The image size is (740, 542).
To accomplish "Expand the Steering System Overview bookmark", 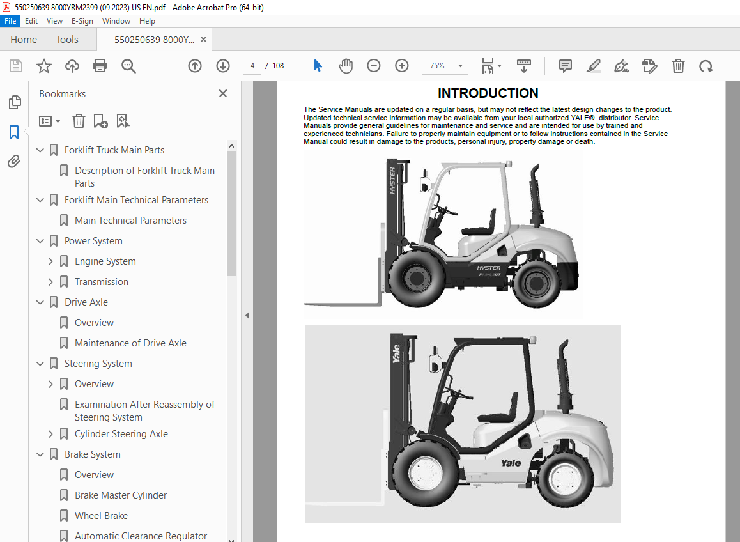I will pos(50,384).
